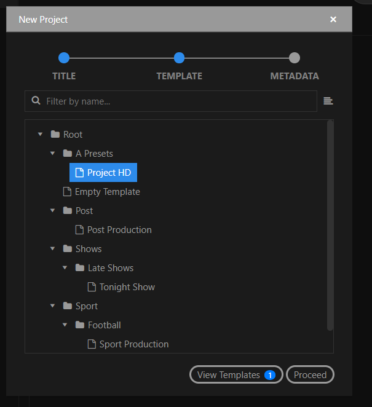This screenshot has height=407, width=372.
Task: Collapse the Post folder
Action: [52, 210]
